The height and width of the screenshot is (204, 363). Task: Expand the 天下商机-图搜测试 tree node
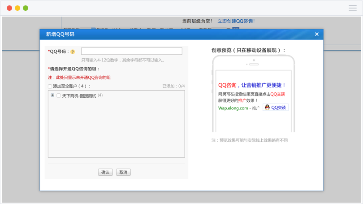[x=52, y=95]
